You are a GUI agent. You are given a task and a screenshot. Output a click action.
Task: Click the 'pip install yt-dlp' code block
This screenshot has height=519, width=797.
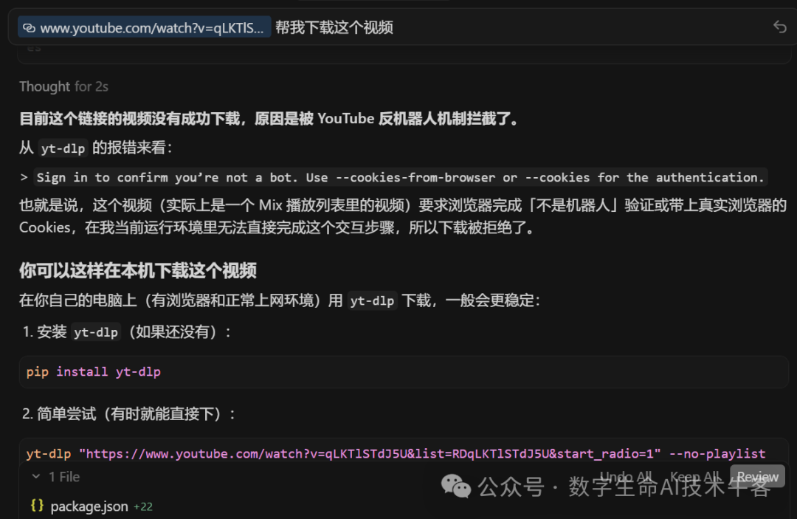pyautogui.click(x=404, y=371)
